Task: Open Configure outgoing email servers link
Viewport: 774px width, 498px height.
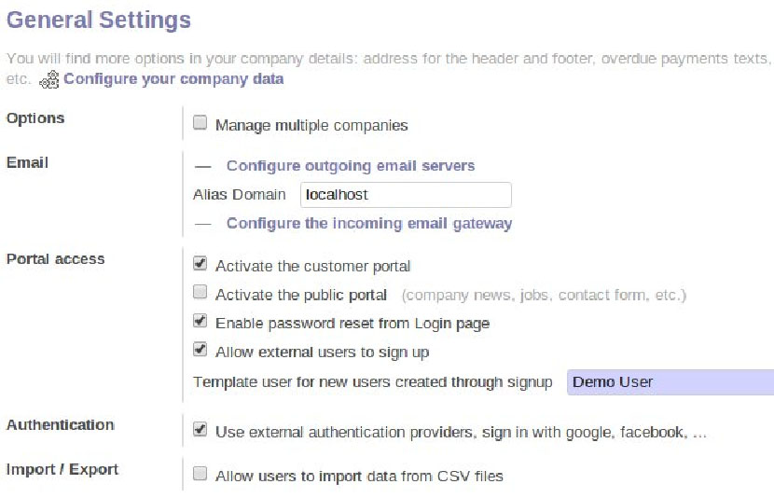Action: (351, 166)
